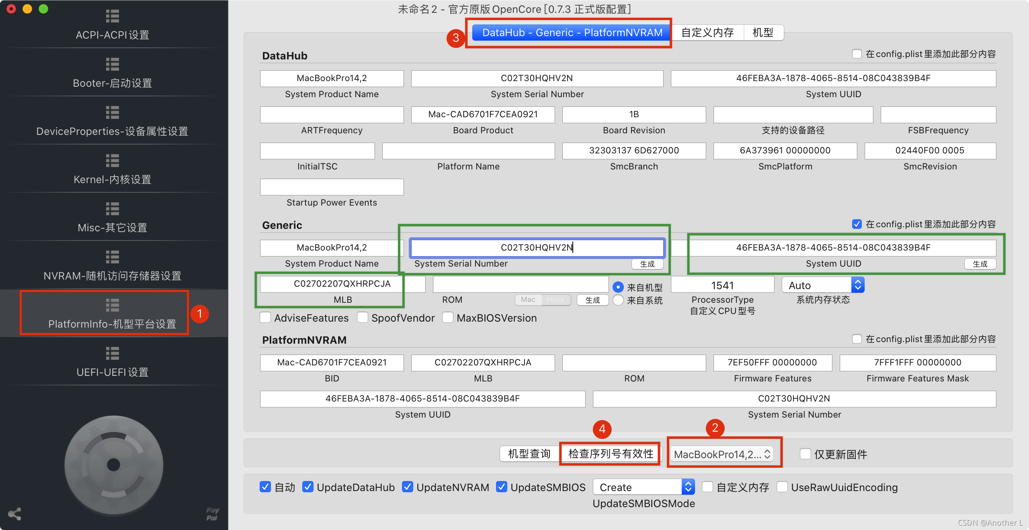Screen dimensions: 1029x530
Task: Open 系统内存状态 Auto dropdown
Action: click(x=823, y=285)
